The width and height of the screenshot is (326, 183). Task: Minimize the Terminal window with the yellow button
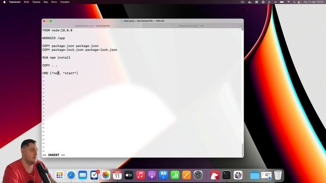tap(47, 21)
